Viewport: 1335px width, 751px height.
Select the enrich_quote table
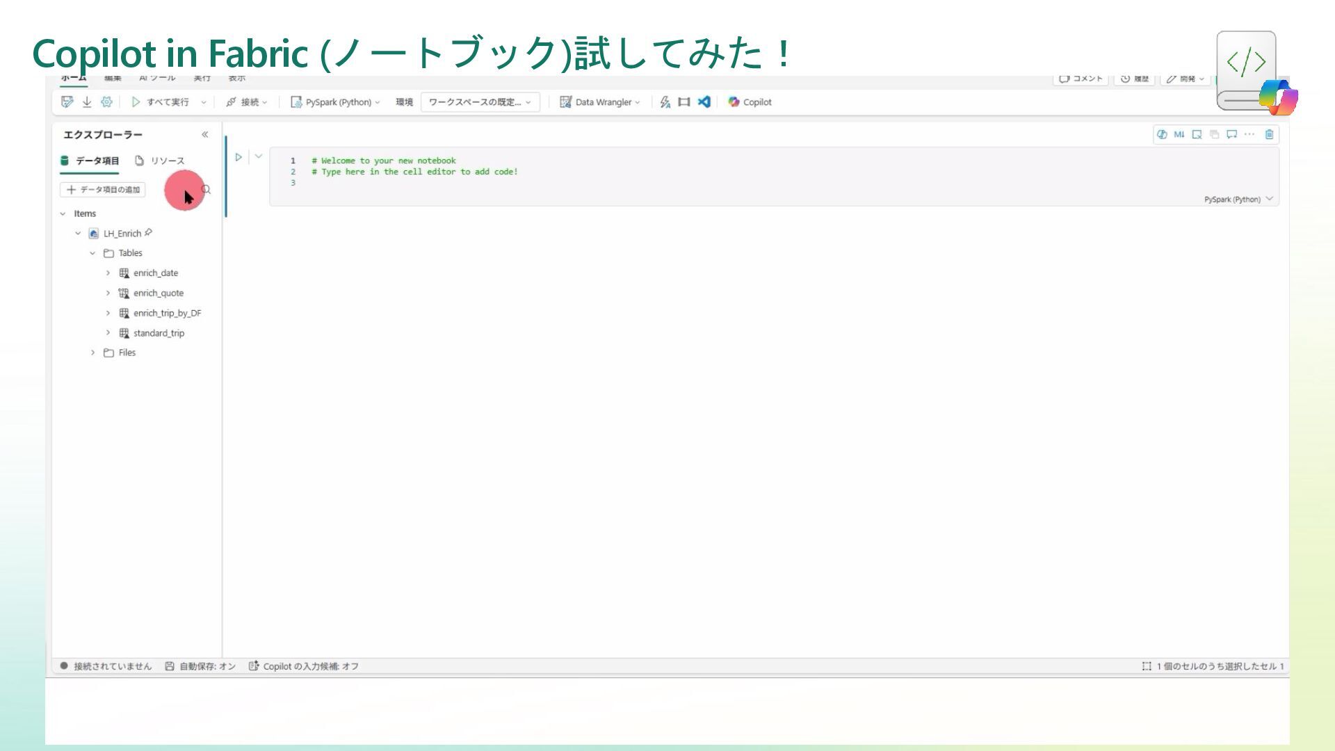pos(159,293)
